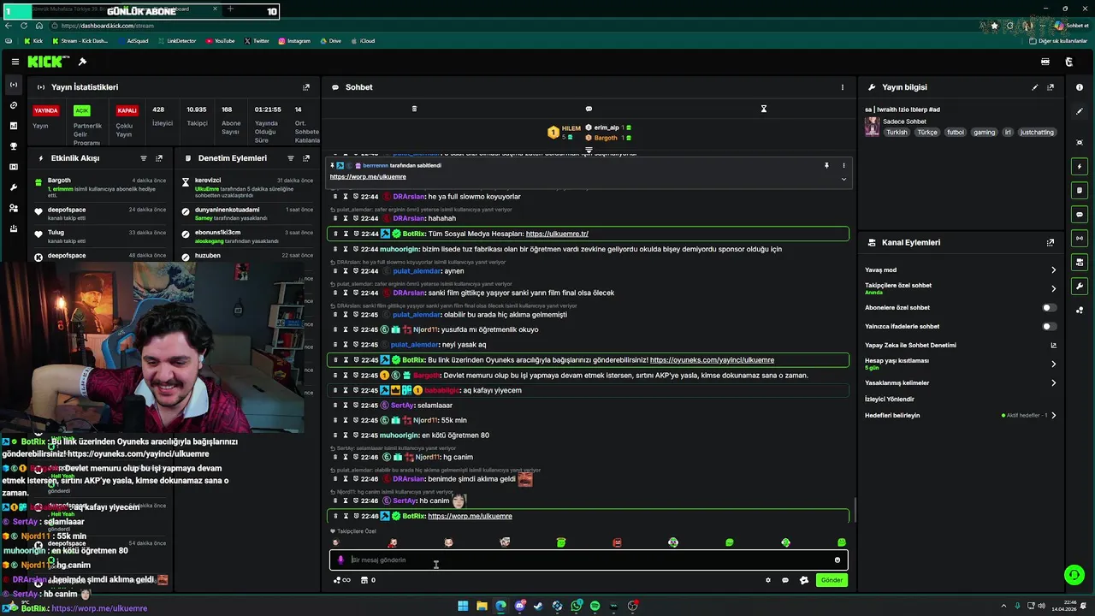This screenshot has height=616, width=1095.
Task: Pop out the Yayın bilgisi panel
Action: click(x=1051, y=87)
